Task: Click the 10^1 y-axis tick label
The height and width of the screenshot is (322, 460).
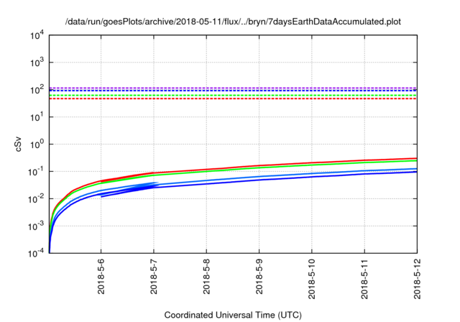Action: pyautogui.click(x=37, y=116)
